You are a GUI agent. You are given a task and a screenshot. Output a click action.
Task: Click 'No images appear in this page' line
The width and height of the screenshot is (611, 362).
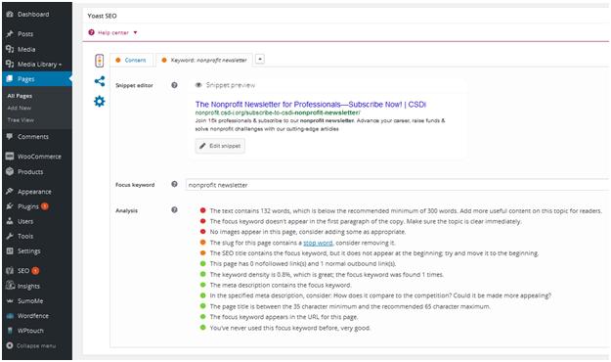pos(308,232)
